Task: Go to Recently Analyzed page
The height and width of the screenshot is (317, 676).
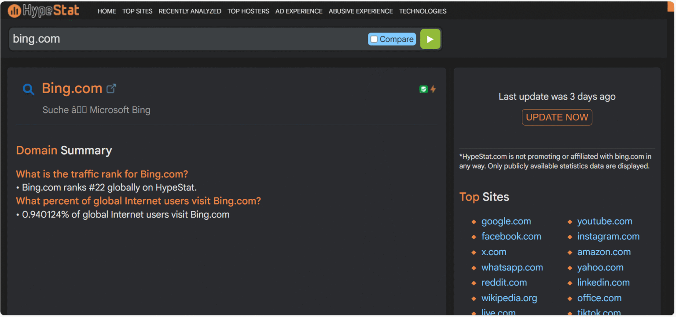Action: (190, 11)
